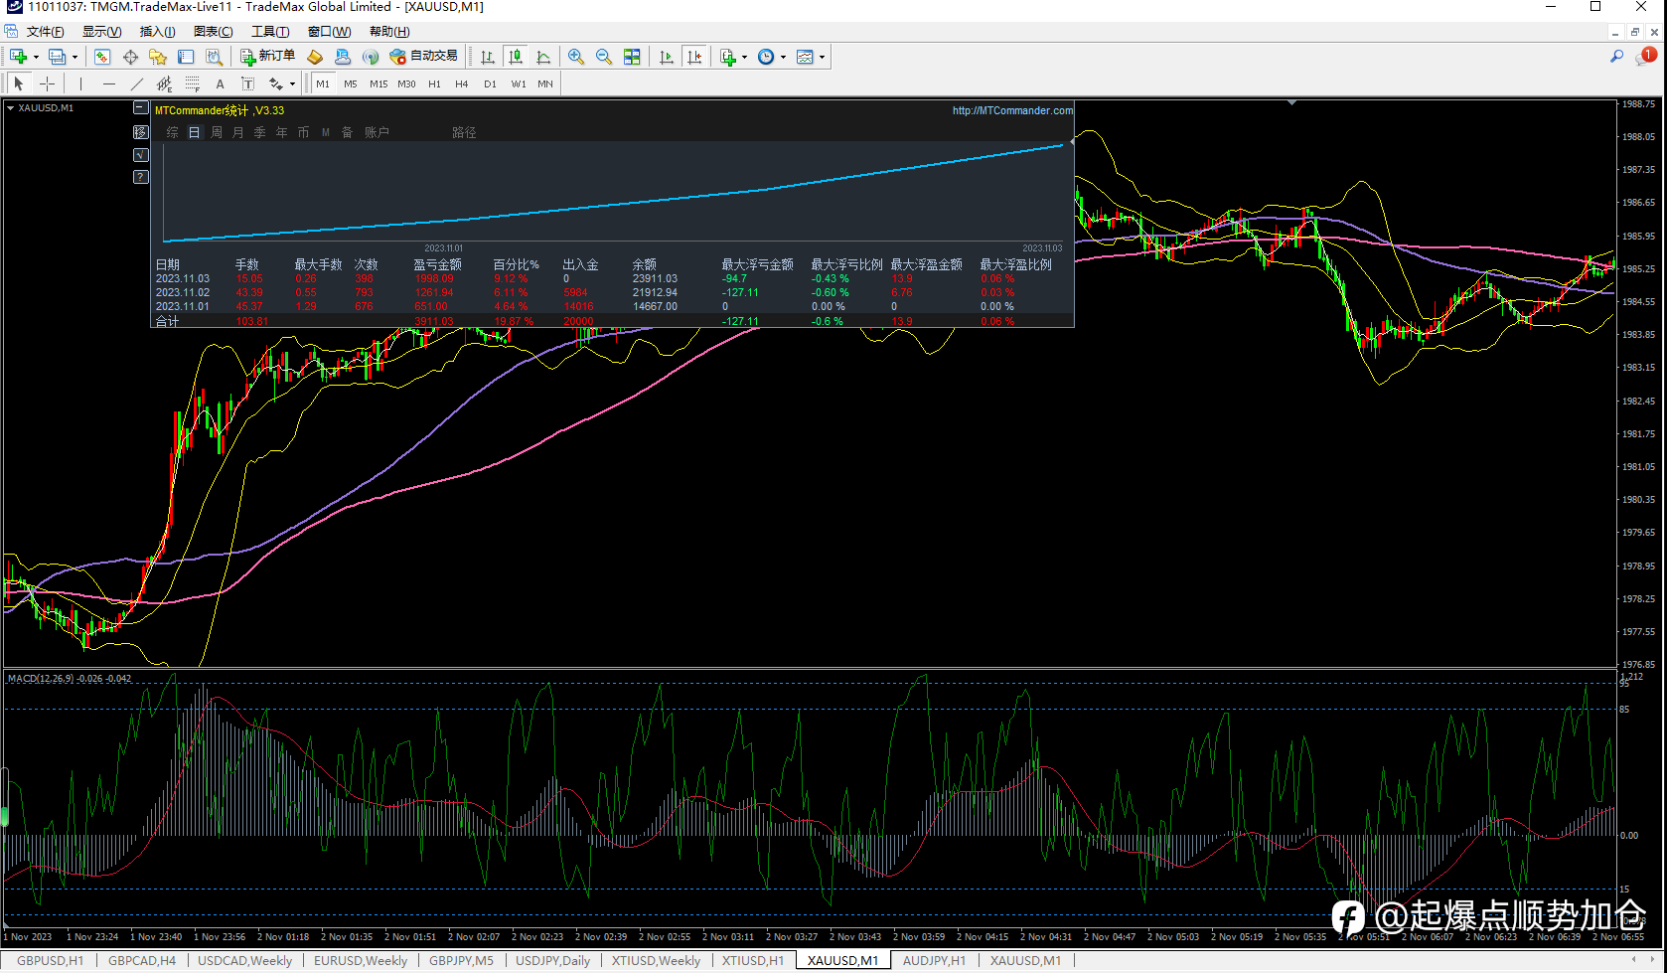Toggle 自动交易 auto trading button
This screenshot has width=1667, height=973.
pos(424,57)
